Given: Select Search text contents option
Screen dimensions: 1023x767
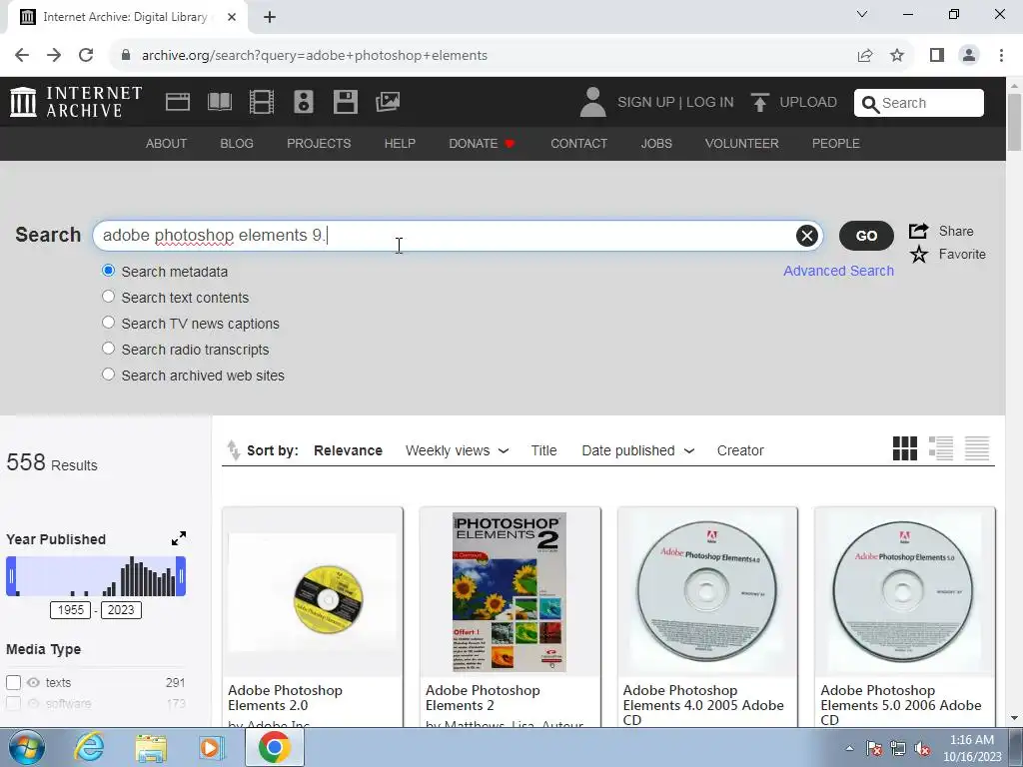Looking at the screenshot, I should (108, 297).
